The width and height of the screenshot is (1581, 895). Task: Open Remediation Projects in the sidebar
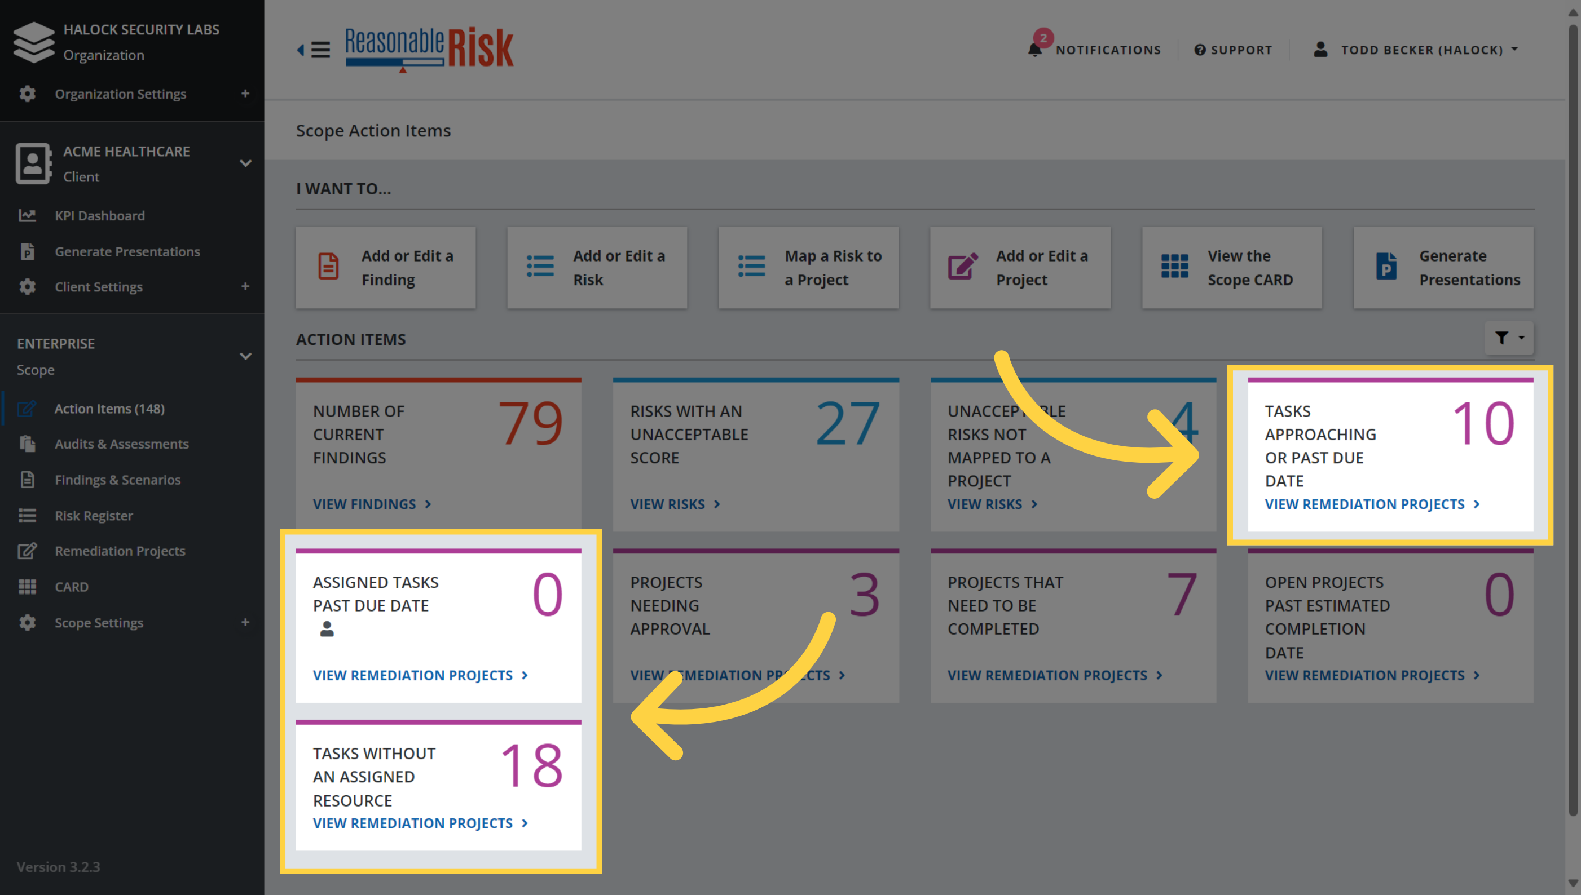[x=120, y=551]
